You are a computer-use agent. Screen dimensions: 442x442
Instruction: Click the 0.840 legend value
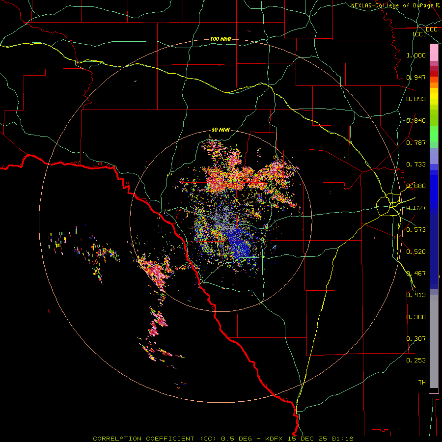pos(416,121)
